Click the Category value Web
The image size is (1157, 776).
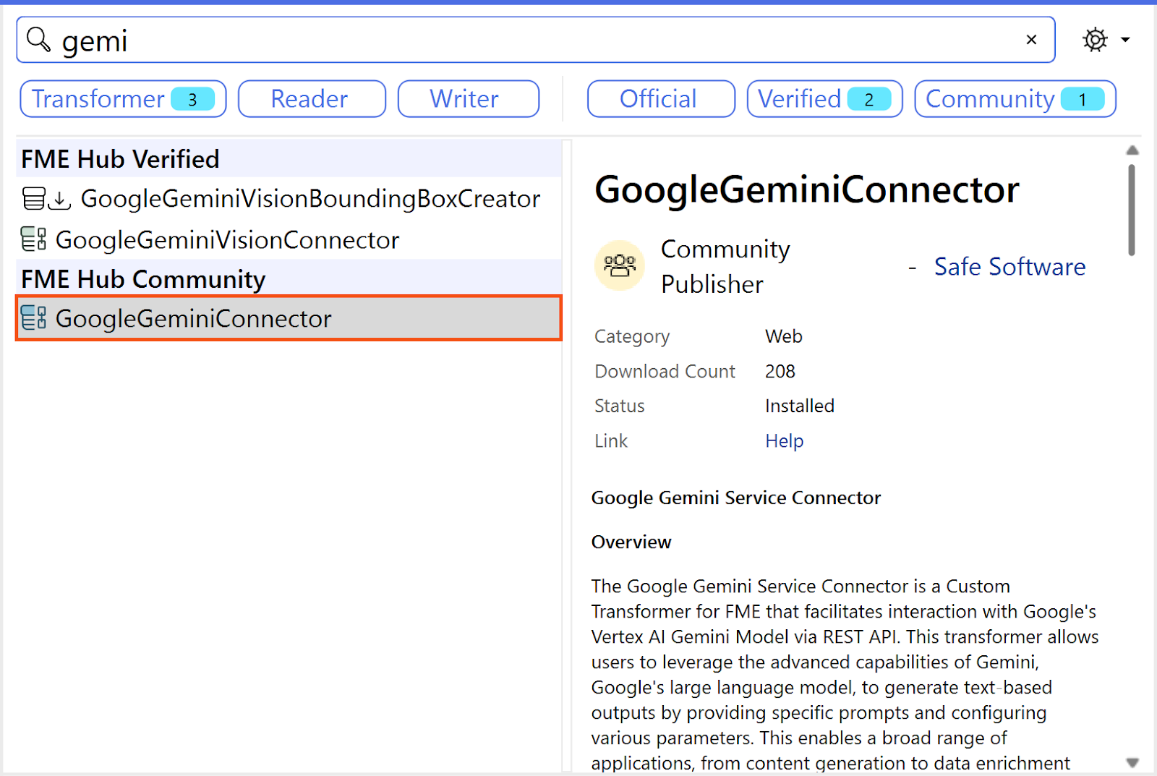pyautogui.click(x=783, y=337)
